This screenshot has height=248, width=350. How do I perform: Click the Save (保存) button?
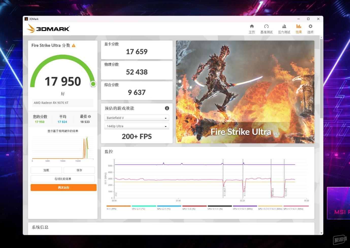tap(79, 170)
